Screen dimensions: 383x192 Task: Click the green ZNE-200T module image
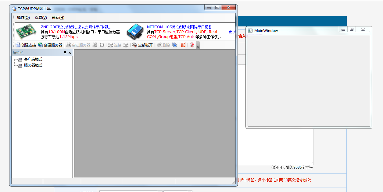click(26, 31)
